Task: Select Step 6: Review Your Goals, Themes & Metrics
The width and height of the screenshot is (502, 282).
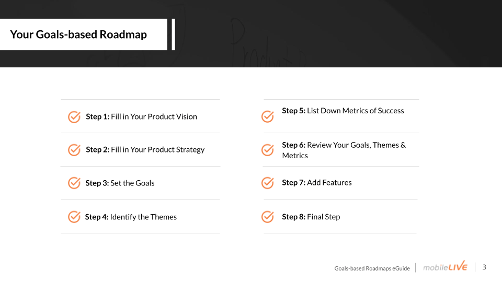Action: tap(344, 150)
